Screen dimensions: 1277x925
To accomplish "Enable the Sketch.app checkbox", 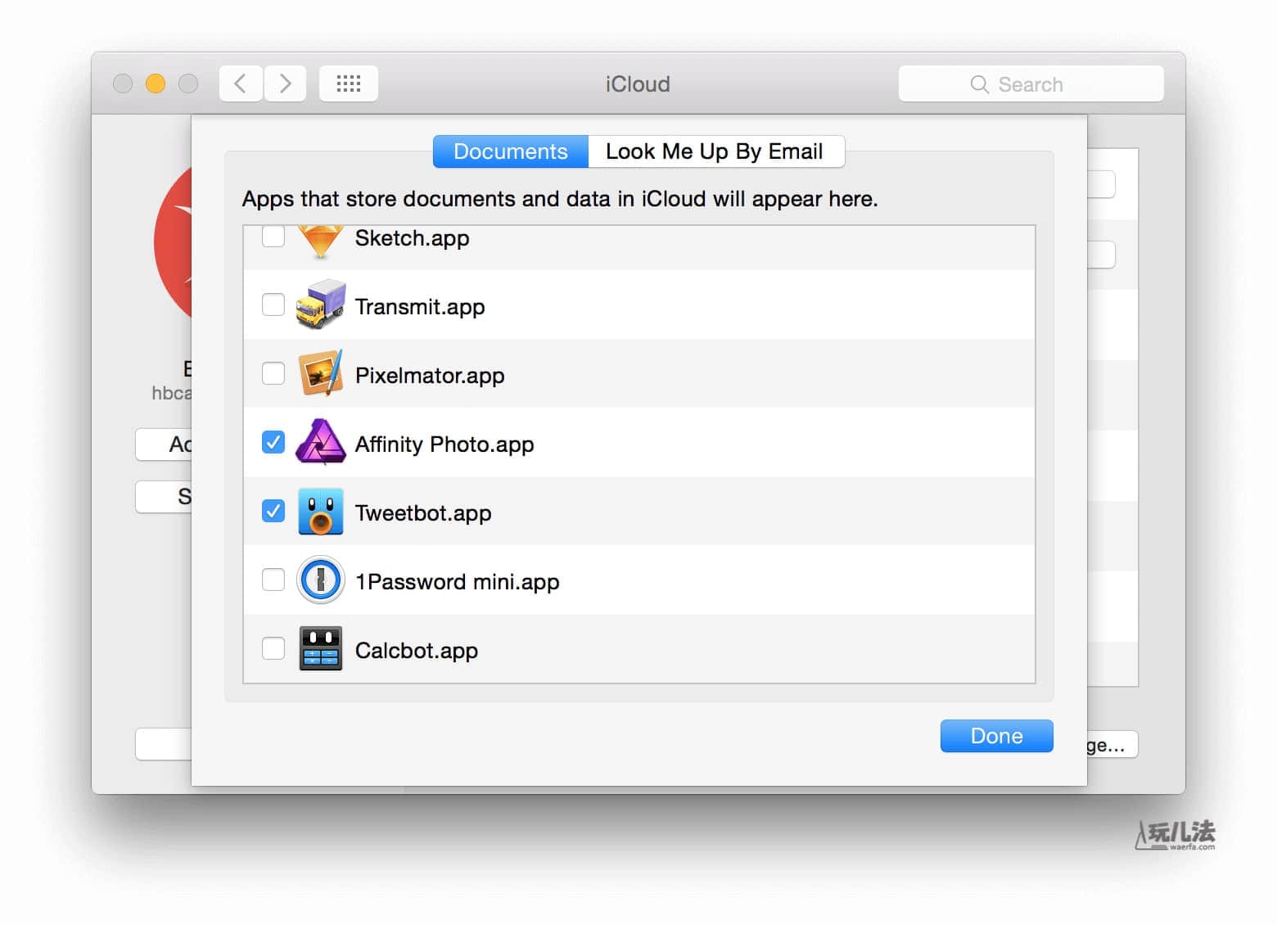I will [273, 237].
